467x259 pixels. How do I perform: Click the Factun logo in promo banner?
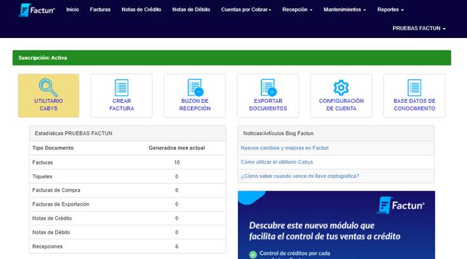(400, 205)
